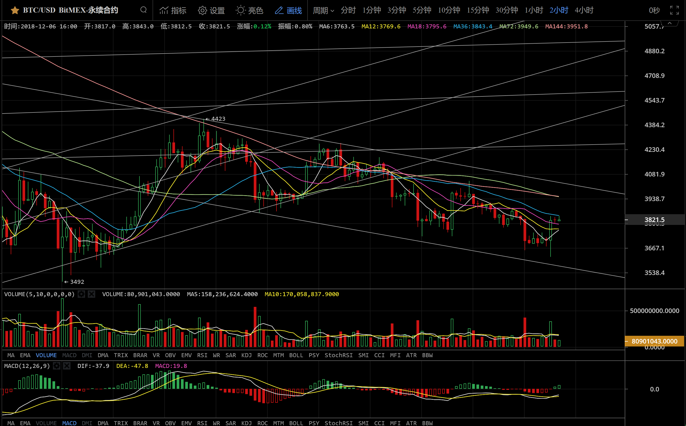Select WR in the bottom indicator row
Screen dimensions: 686x426
click(216, 423)
